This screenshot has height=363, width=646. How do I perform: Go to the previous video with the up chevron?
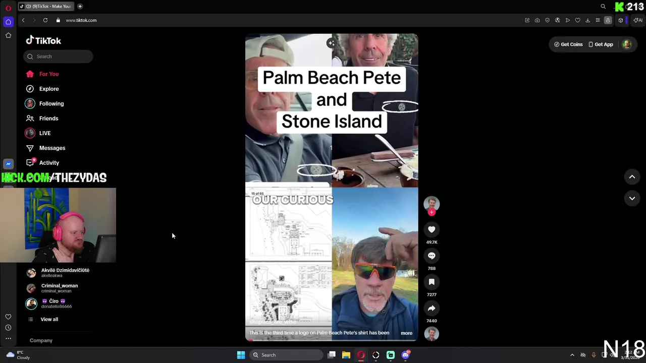pos(632,177)
